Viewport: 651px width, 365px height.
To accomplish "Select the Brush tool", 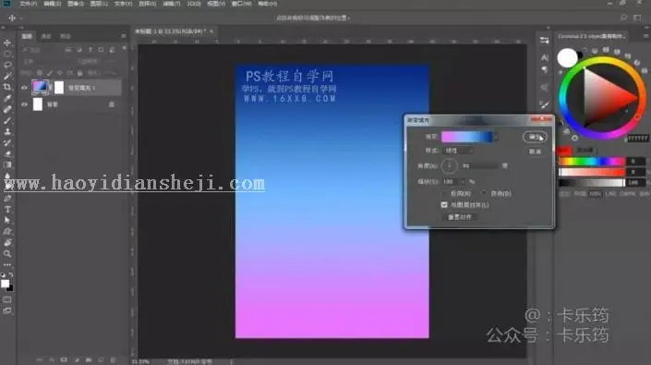I will tap(7, 120).
